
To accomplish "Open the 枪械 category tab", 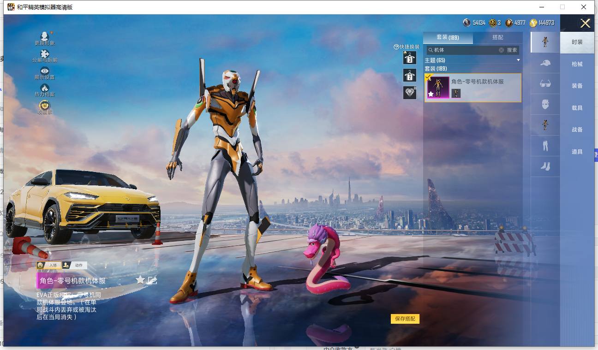I will [577, 64].
